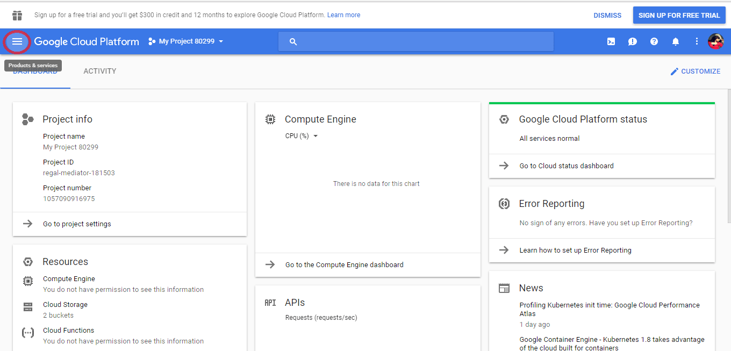Open the Google Container Engine Kubernetes 1.8 article
This screenshot has height=351, width=731.
coord(612,344)
